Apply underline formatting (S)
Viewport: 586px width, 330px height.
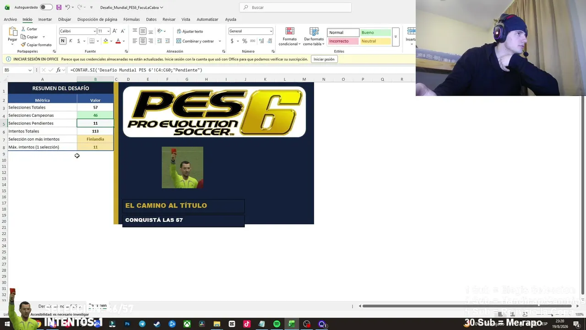(78, 41)
